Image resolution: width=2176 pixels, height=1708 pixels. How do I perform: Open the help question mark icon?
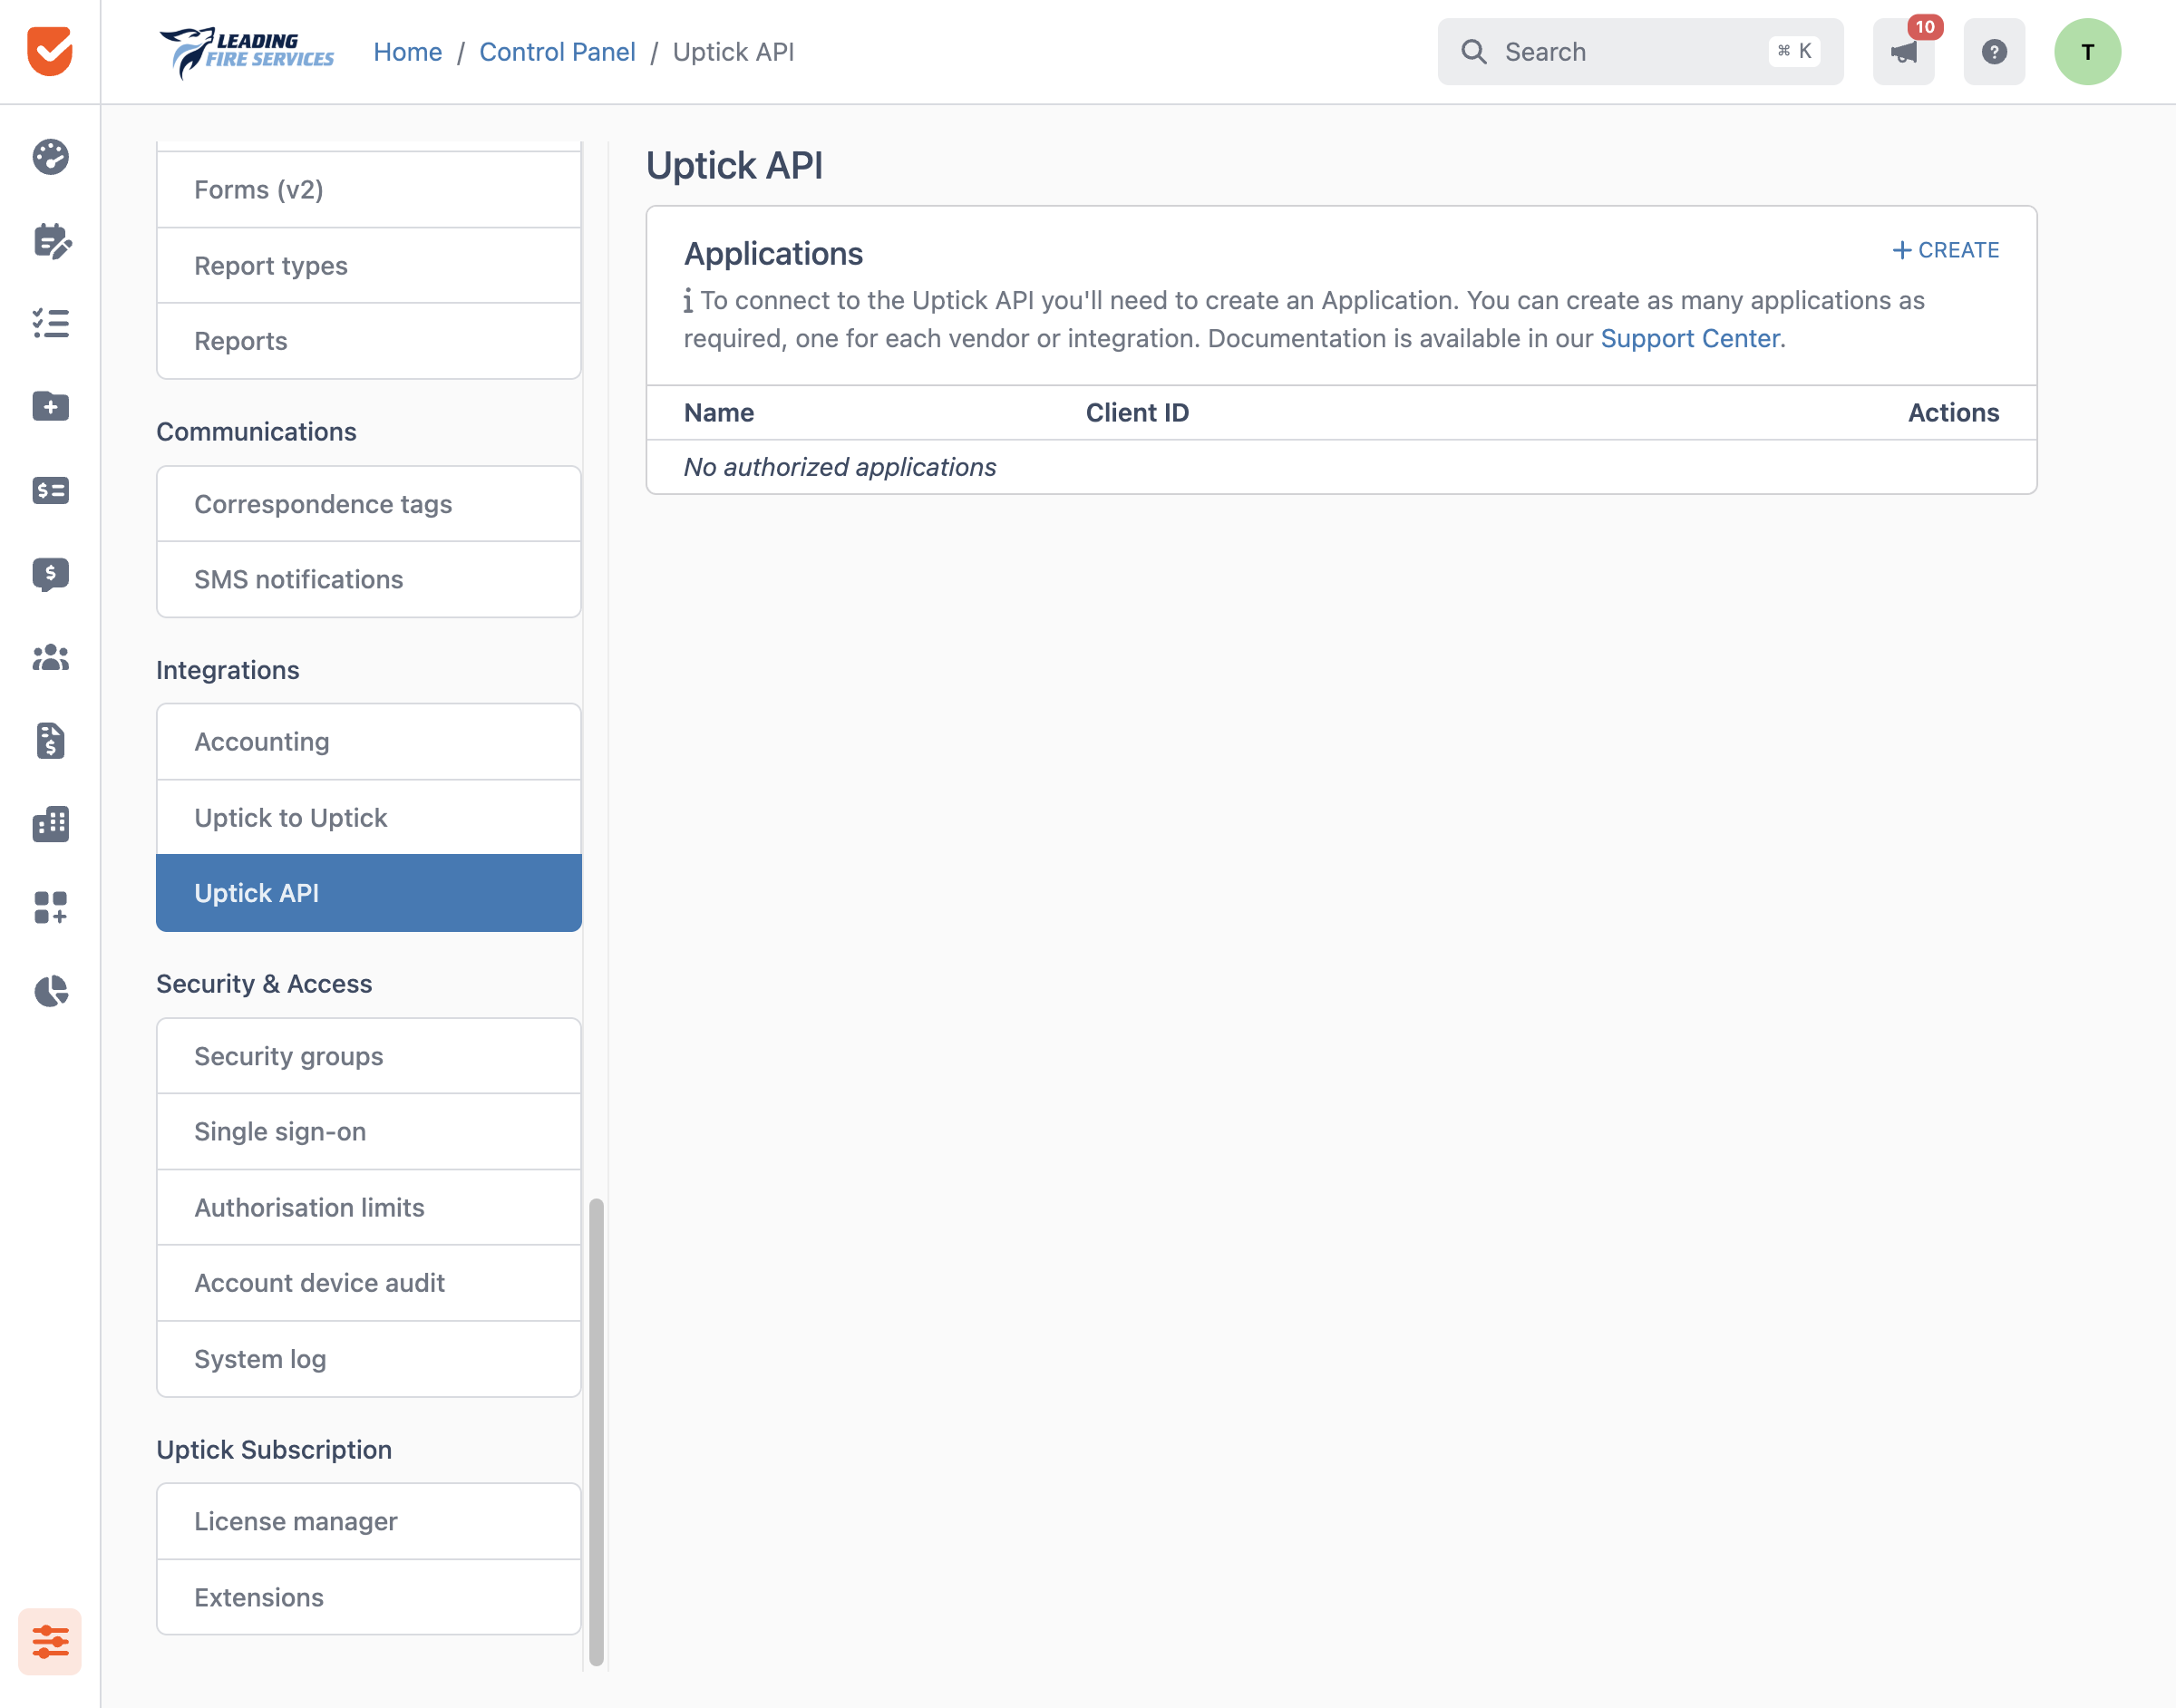(x=1994, y=52)
